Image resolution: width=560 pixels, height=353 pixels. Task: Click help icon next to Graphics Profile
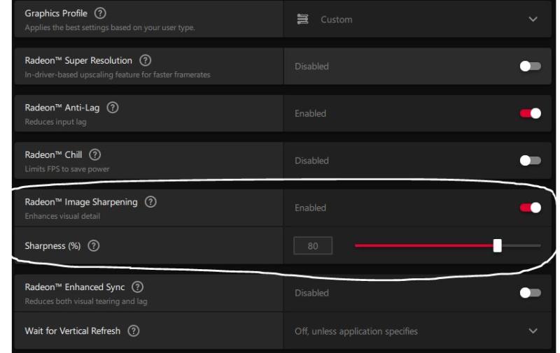click(101, 14)
